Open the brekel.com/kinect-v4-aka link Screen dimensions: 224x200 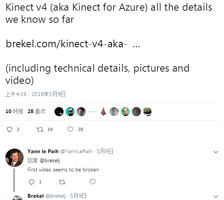(x=66, y=43)
